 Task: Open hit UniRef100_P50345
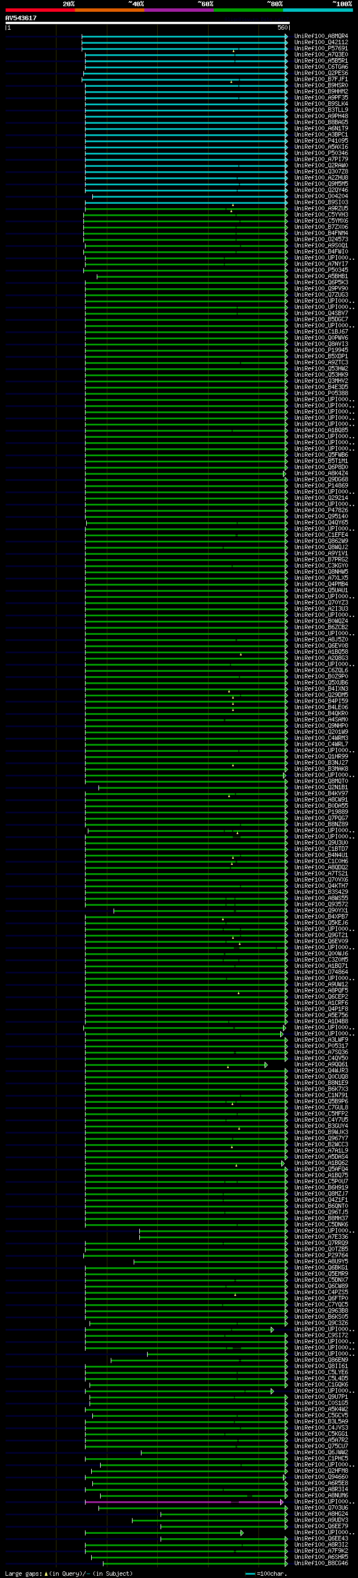[321, 270]
